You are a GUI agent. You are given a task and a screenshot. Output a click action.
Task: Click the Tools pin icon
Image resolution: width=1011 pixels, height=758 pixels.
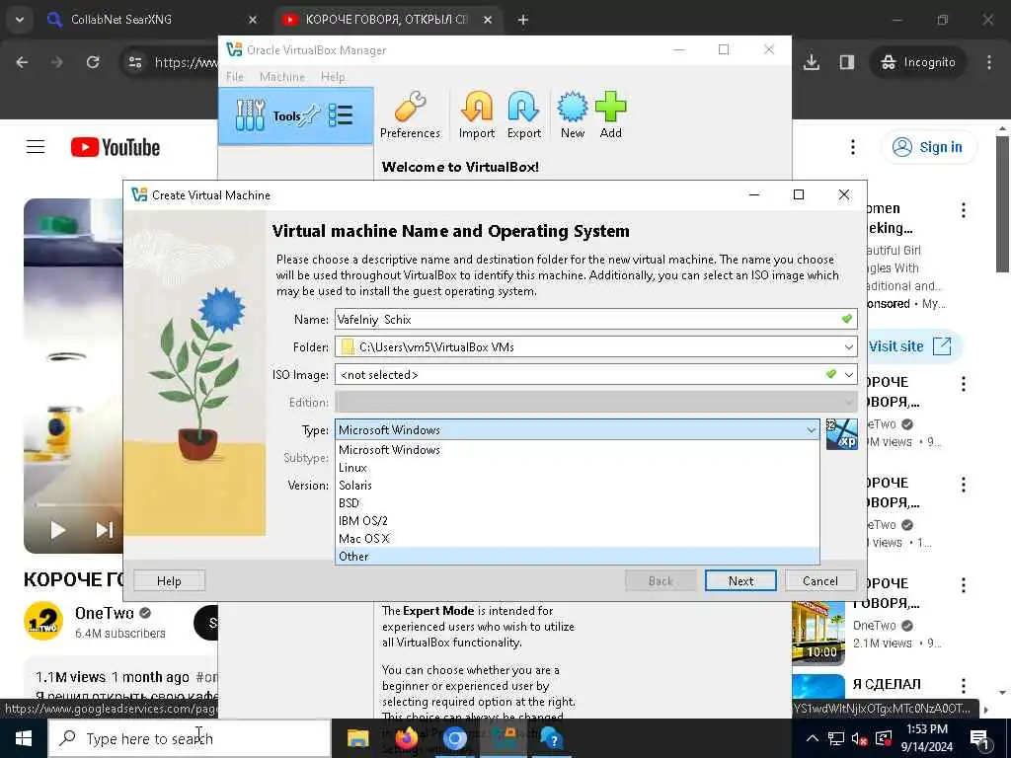coord(311,115)
